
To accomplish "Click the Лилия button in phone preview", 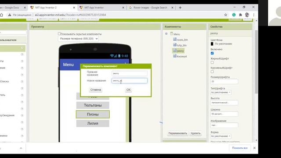I will [x=93, y=123].
